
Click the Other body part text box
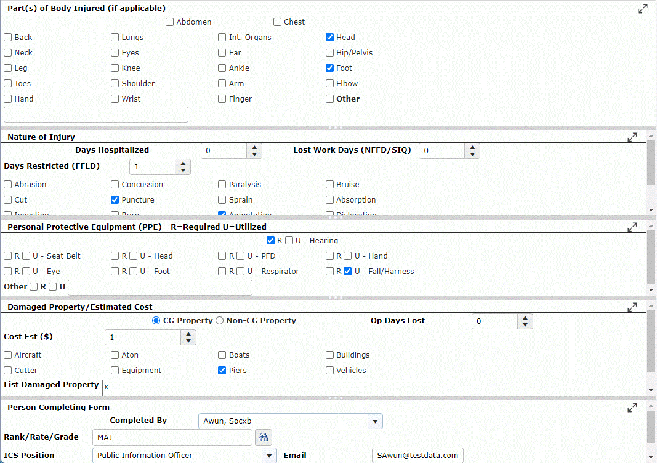(x=96, y=115)
